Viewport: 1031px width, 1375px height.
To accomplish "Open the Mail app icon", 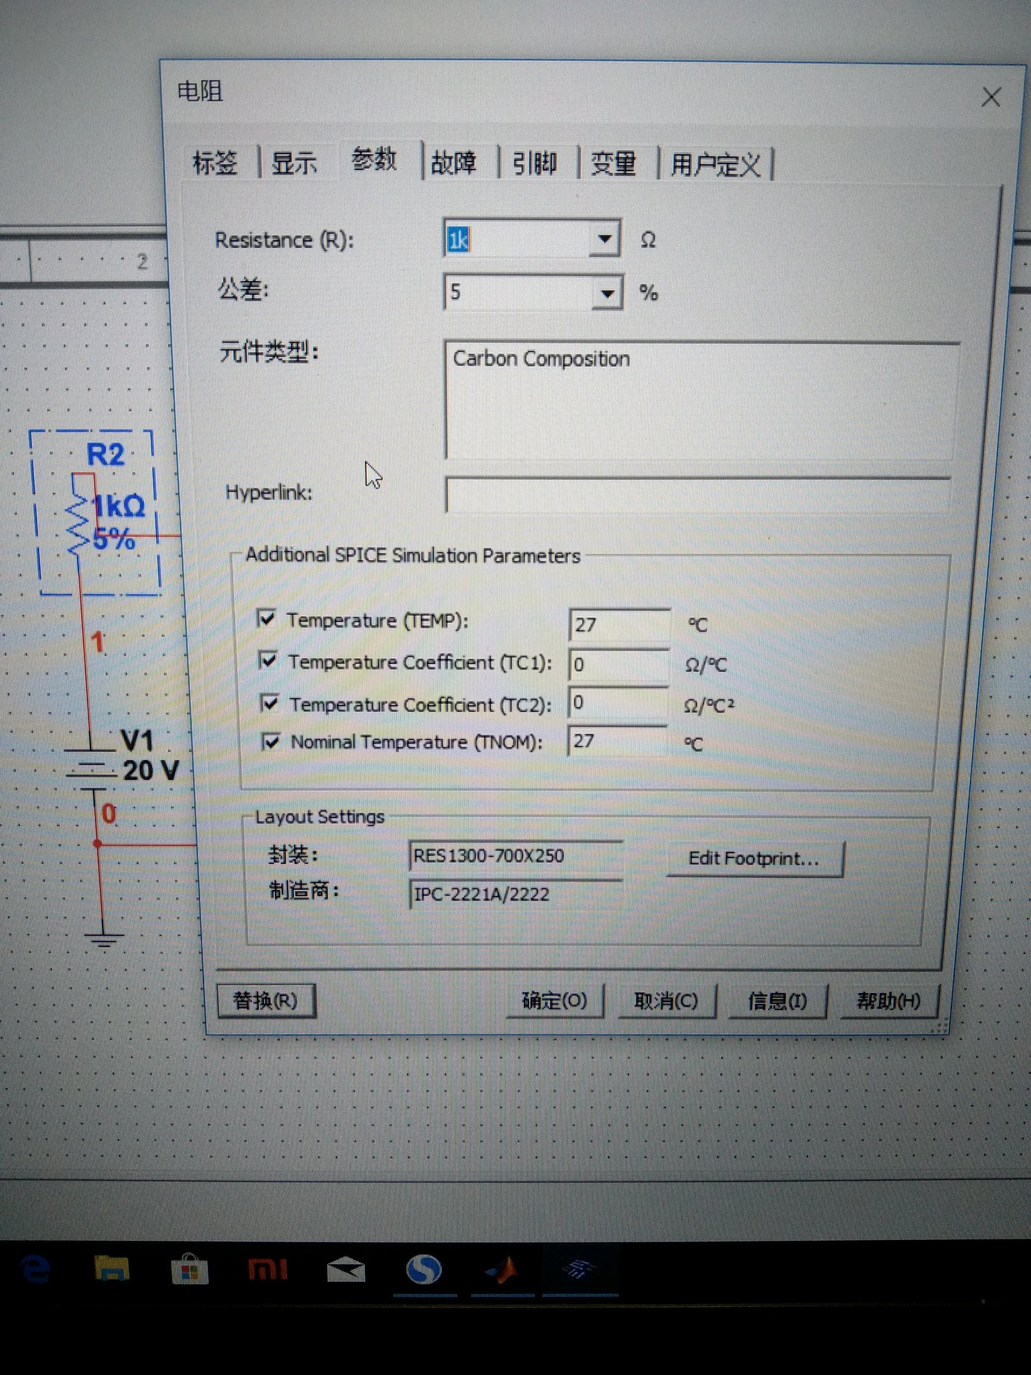I will [x=346, y=1269].
